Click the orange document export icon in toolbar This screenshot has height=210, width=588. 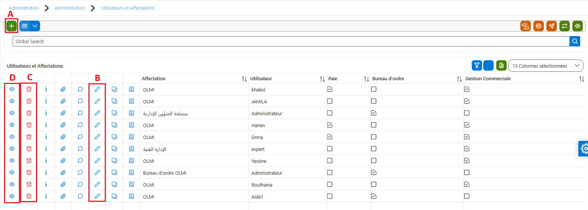[526, 26]
